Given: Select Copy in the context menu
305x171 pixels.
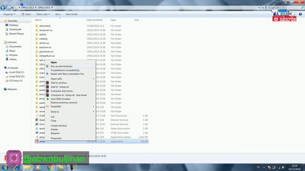Looking at the screenshot, I should [53, 120].
